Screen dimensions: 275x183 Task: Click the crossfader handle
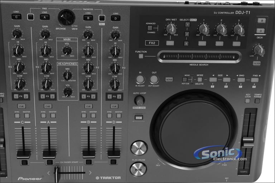[57, 174]
